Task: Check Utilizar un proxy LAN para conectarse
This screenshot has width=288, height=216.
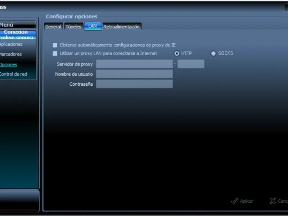Action: click(55, 53)
